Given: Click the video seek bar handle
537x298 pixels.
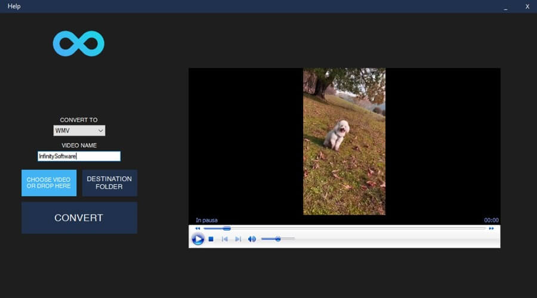Looking at the screenshot, I should coord(227,228).
